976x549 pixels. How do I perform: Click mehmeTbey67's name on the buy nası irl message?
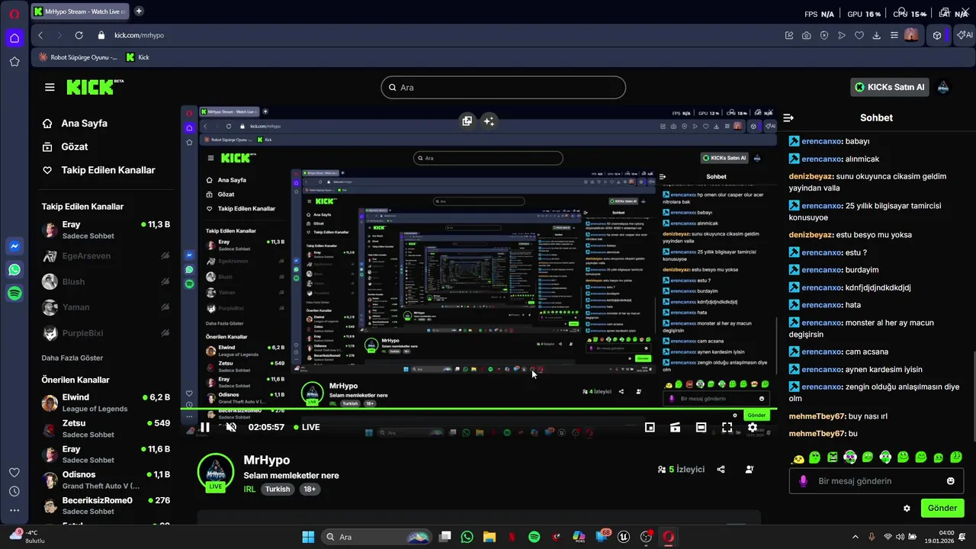pyautogui.click(x=817, y=416)
